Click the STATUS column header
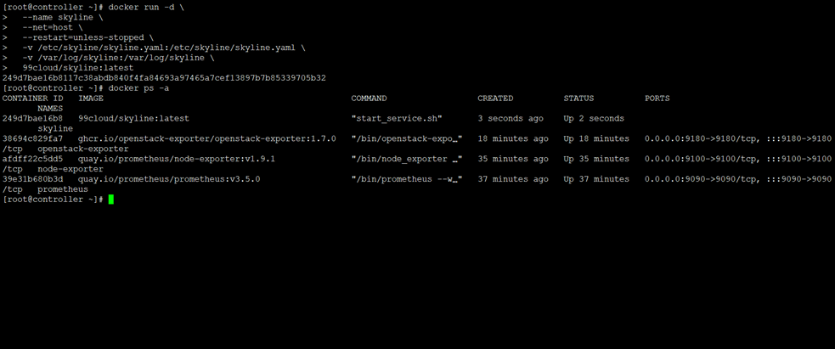 [578, 99]
